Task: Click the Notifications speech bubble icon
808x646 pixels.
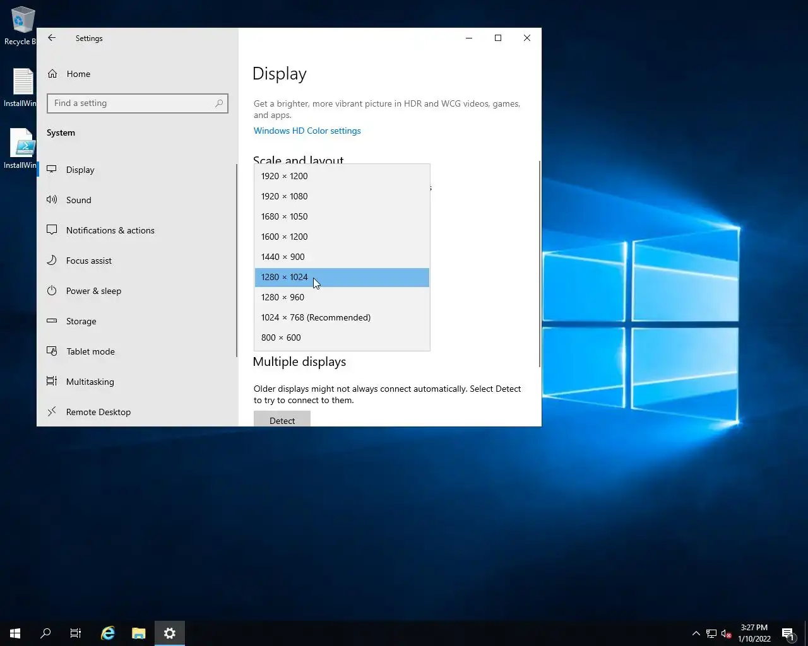Action: click(52, 230)
